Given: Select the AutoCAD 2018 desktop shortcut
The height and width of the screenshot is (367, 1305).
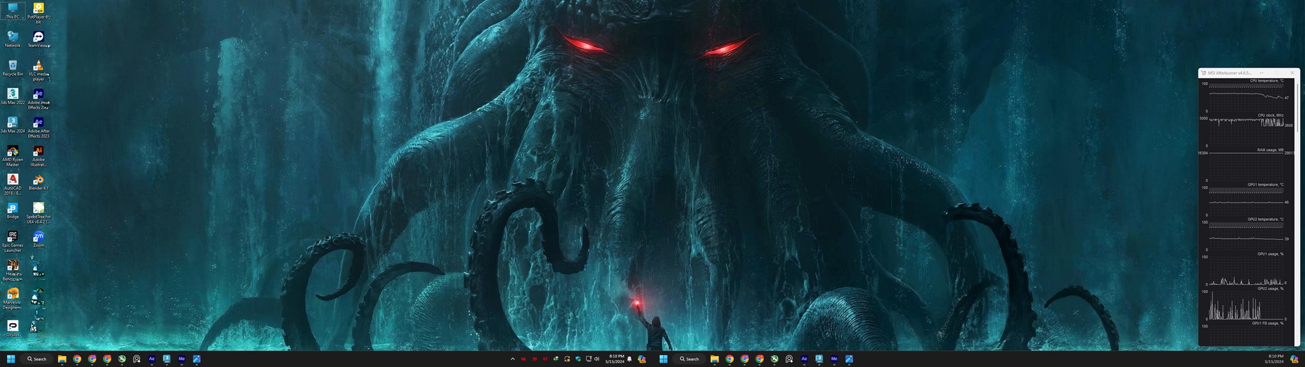Looking at the screenshot, I should 12,185.
